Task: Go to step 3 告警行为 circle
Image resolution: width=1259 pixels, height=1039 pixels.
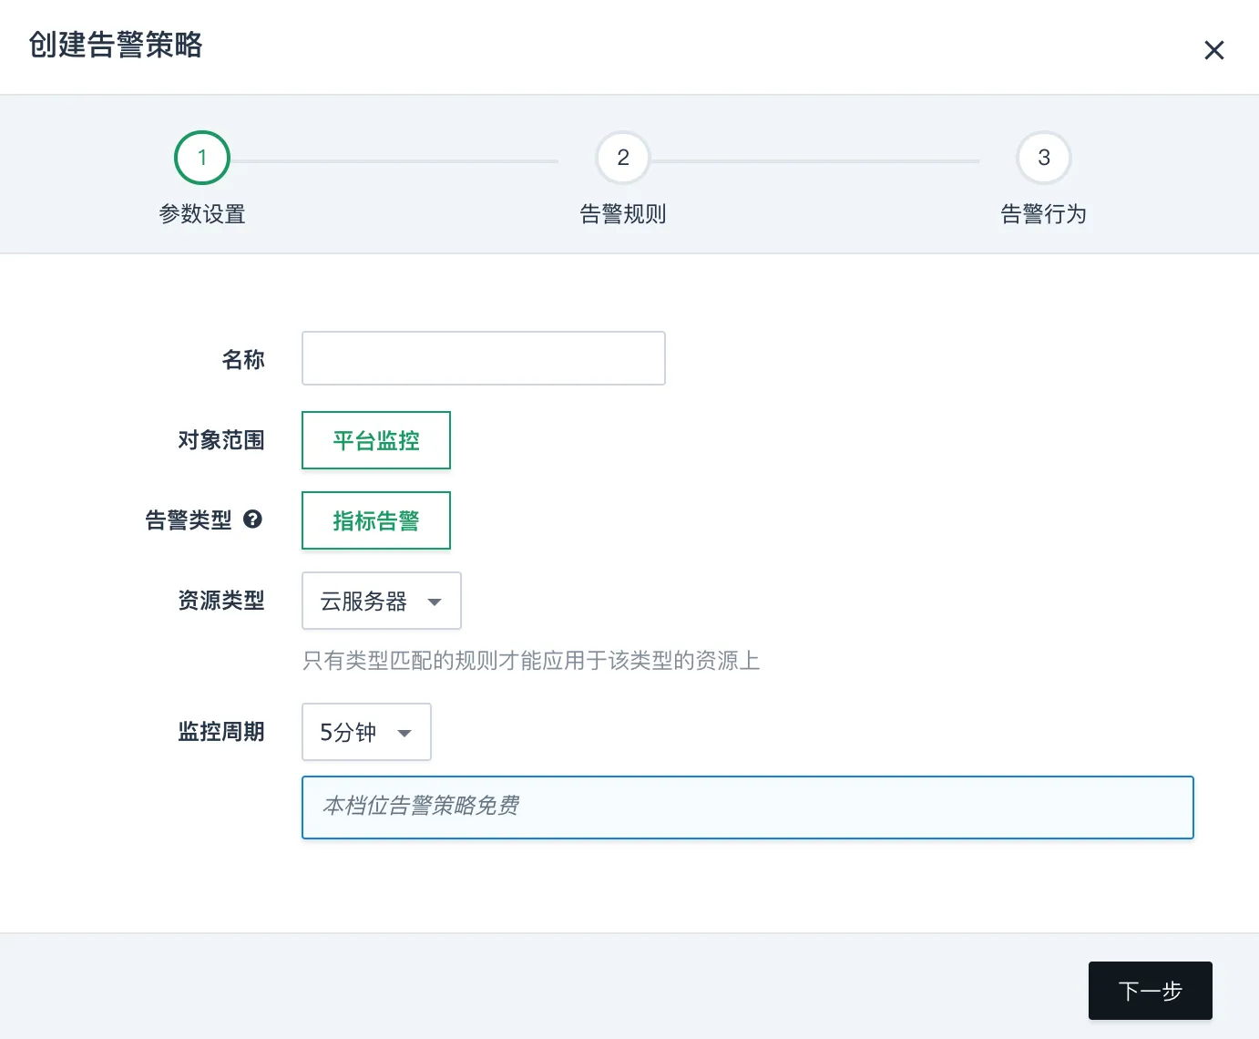Action: pyautogui.click(x=1044, y=158)
